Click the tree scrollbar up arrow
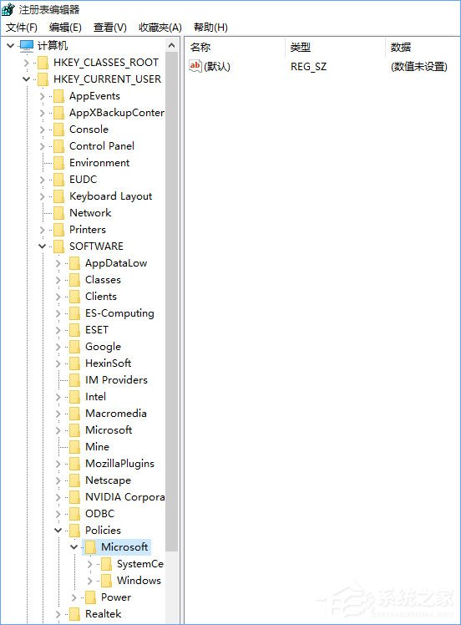This screenshot has width=461, height=625. (x=172, y=45)
